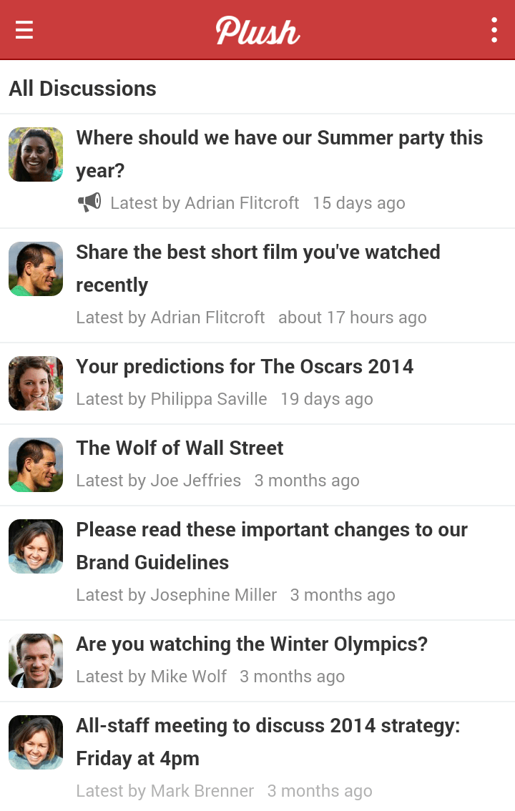The image size is (515, 811).
Task: Open the three-dot overflow menu
Action: tap(494, 30)
